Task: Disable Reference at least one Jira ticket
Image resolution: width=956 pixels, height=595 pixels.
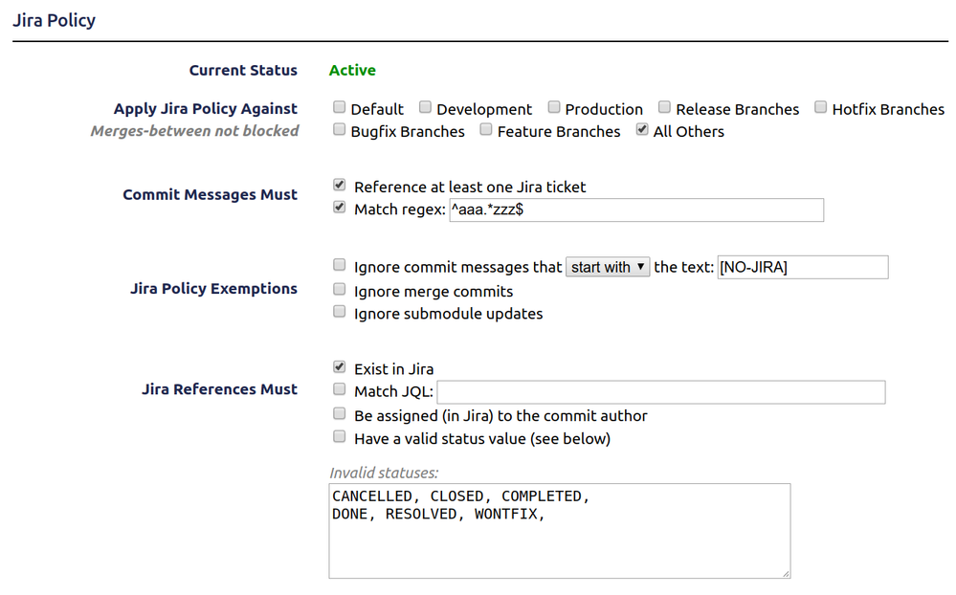Action: click(340, 185)
